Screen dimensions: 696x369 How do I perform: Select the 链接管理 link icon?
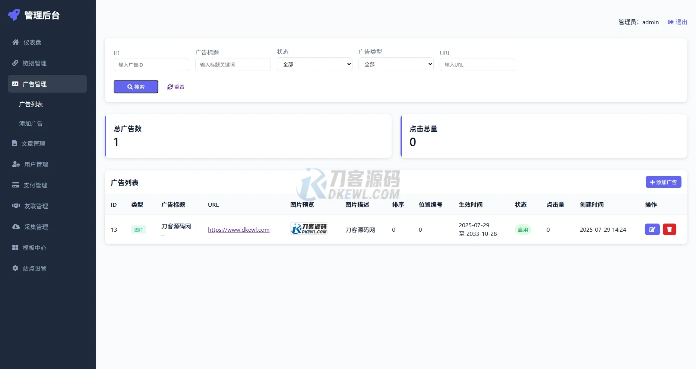point(15,63)
